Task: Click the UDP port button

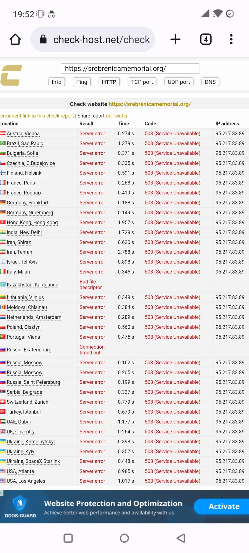Action: (179, 82)
